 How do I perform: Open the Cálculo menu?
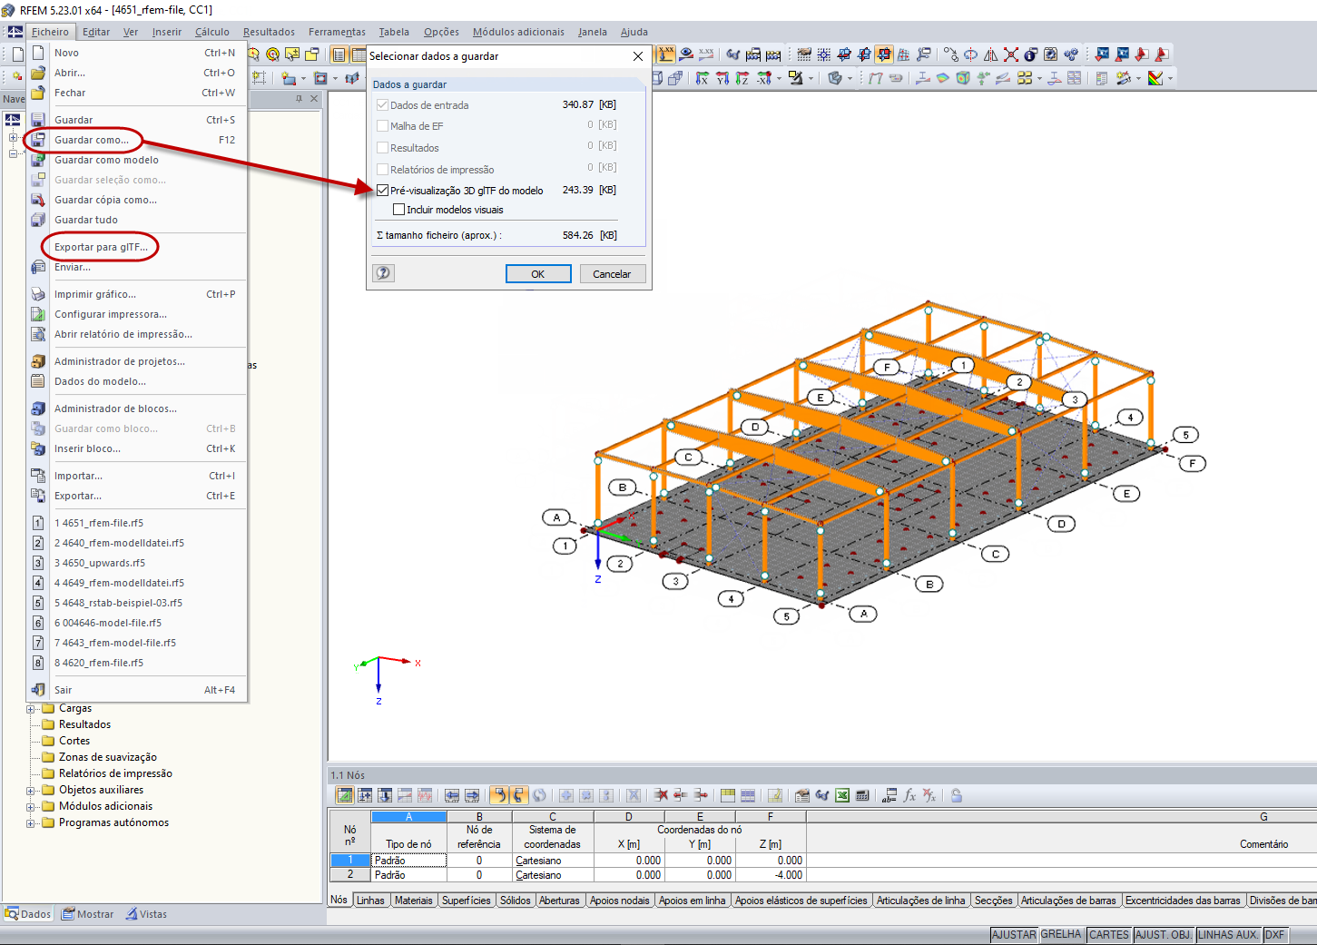212,32
